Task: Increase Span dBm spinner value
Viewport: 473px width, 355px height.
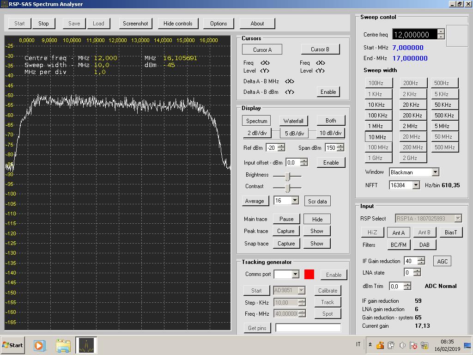Action: 340,146
